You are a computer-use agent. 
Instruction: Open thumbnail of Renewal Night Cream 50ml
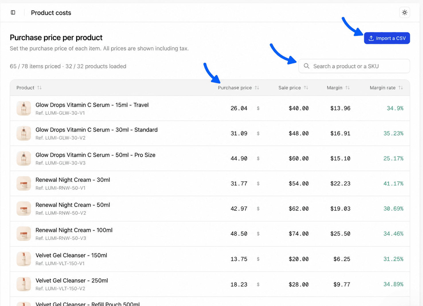pos(24,209)
